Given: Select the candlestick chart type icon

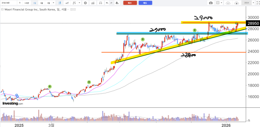Looking at the screenshot, I should (x=60, y=3).
